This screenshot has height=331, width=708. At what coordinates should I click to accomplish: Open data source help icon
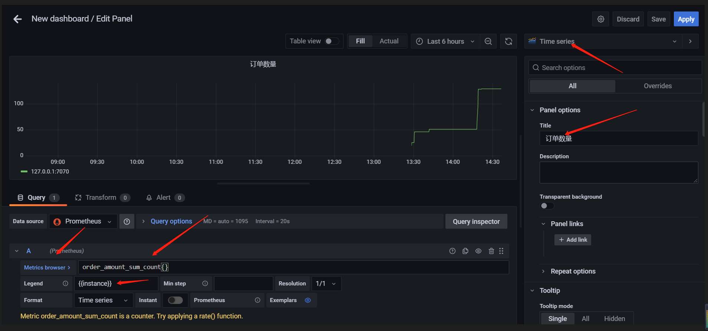[127, 221]
